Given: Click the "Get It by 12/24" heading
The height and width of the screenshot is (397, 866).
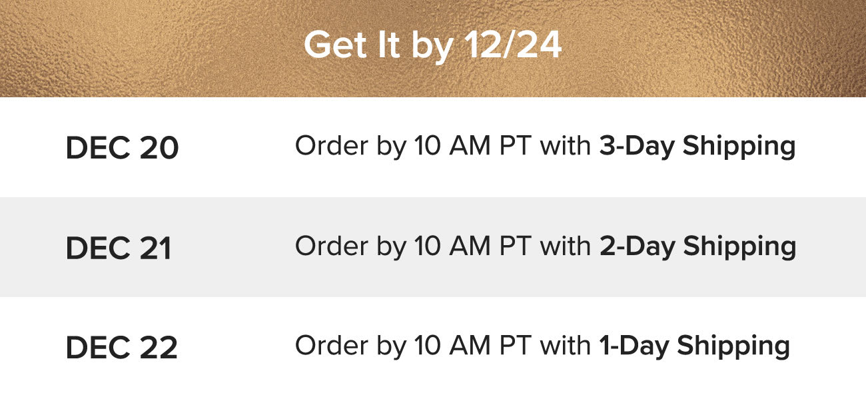Looking at the screenshot, I should tap(433, 46).
